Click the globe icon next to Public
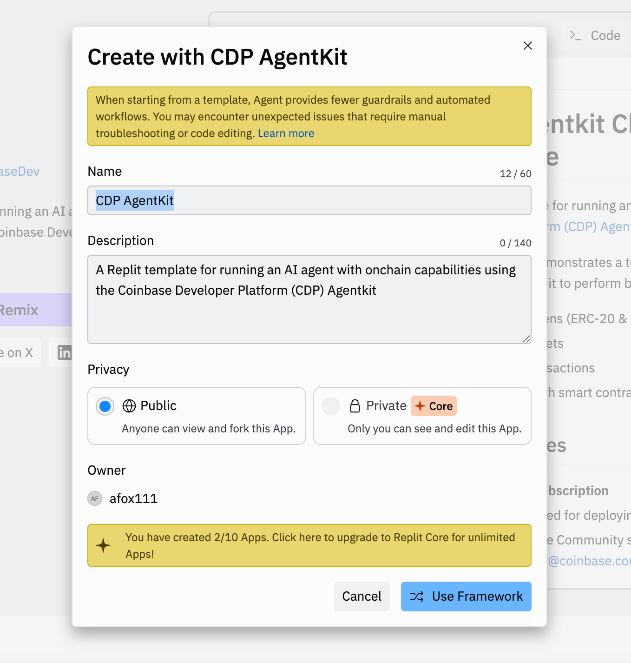 [x=129, y=406]
